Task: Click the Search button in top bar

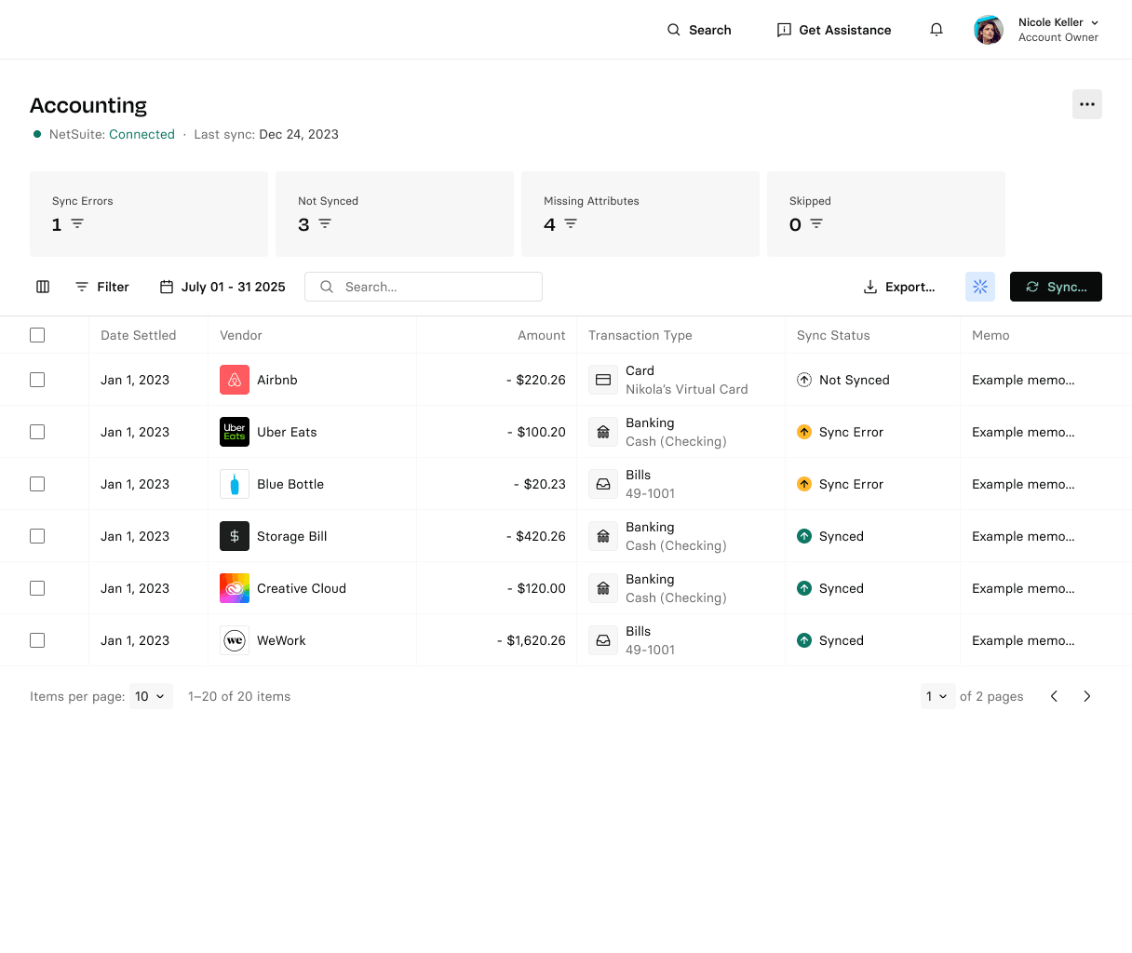Action: 699,30
